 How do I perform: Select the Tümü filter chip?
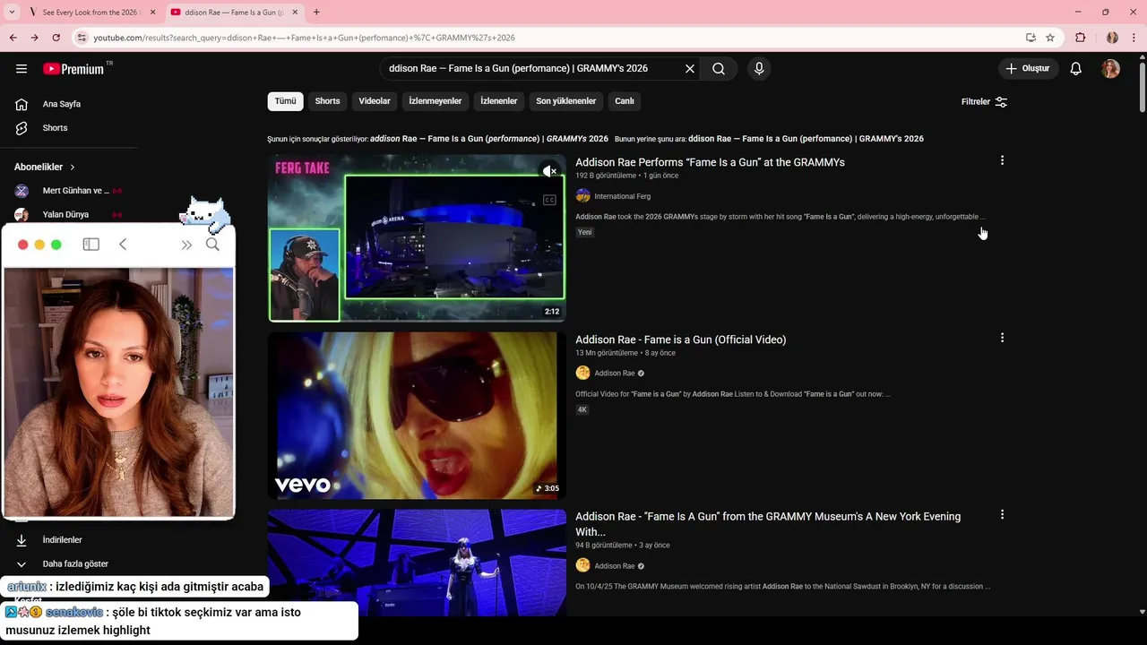click(x=285, y=101)
